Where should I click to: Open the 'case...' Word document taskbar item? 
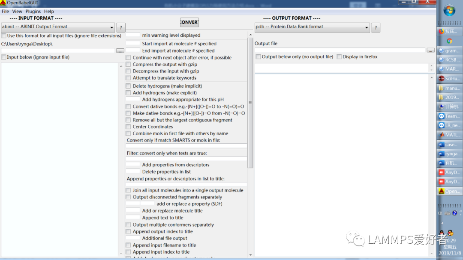[449, 145]
